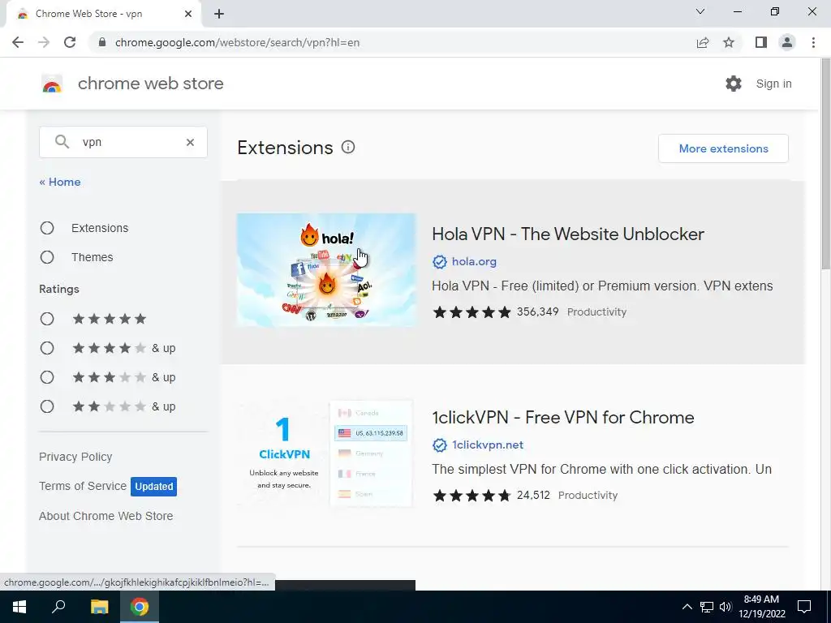The image size is (831, 623).
Task: Share this page icon in address bar
Action: click(x=703, y=42)
